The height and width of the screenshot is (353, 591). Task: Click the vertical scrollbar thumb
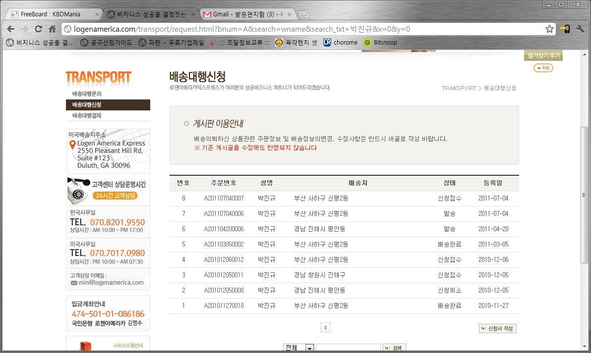click(584, 196)
